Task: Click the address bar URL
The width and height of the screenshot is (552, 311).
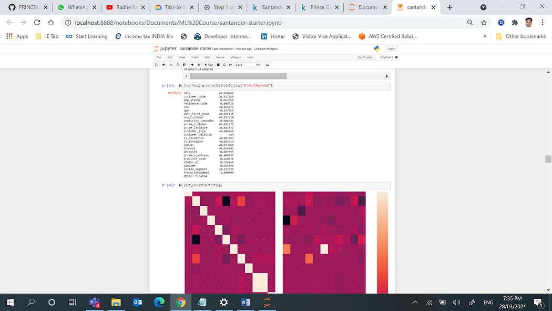Action: 178,23
